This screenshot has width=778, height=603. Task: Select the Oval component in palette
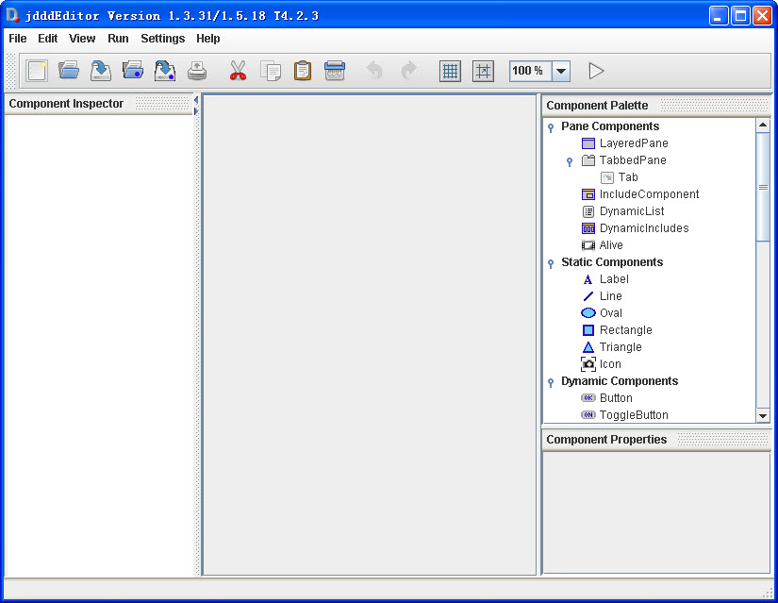[610, 313]
